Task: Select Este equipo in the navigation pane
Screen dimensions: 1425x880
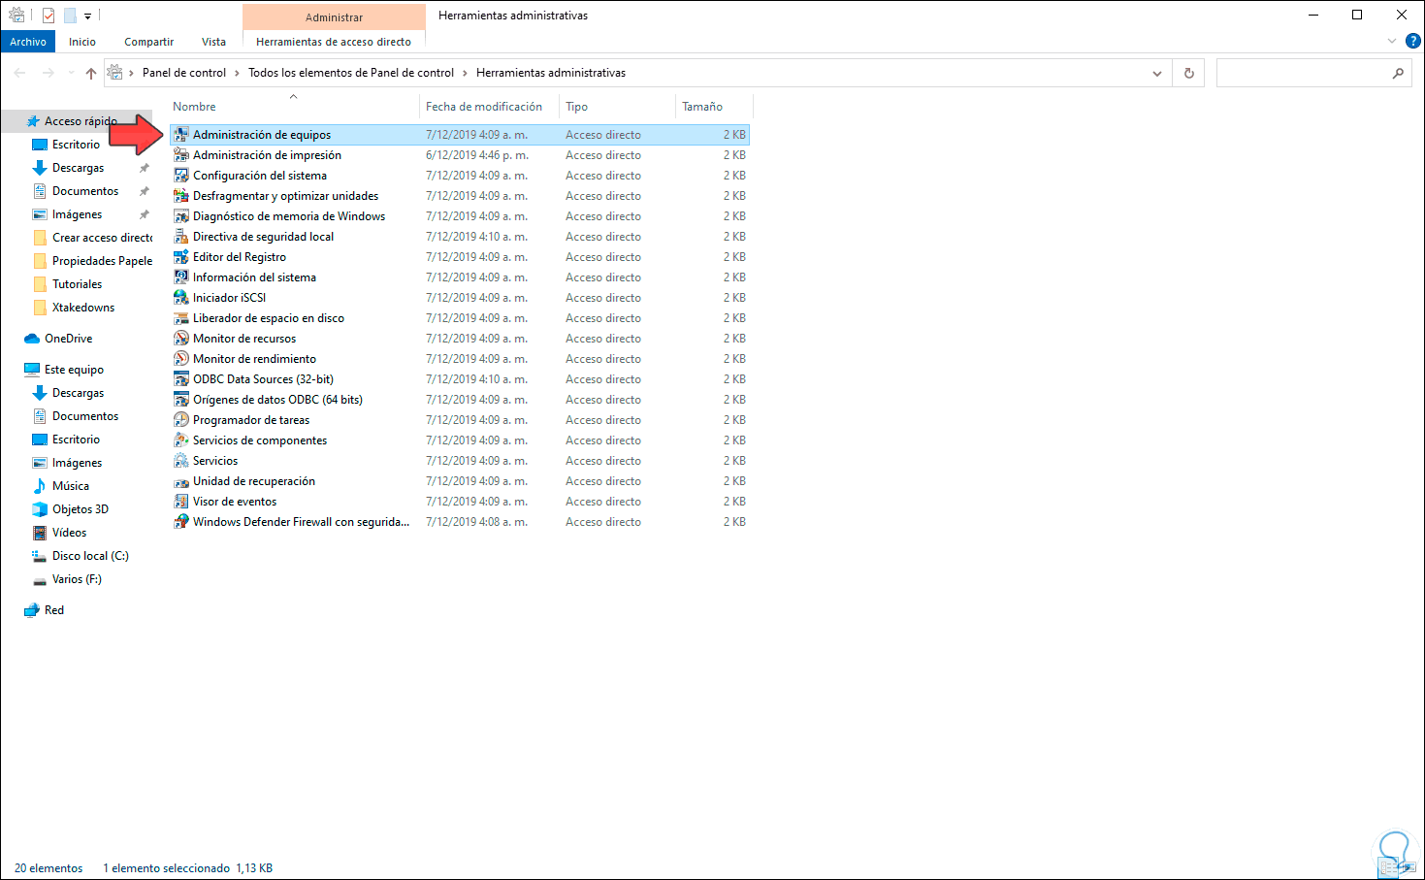Action: 74,370
